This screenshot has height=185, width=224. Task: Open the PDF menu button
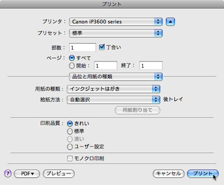(x=27, y=174)
